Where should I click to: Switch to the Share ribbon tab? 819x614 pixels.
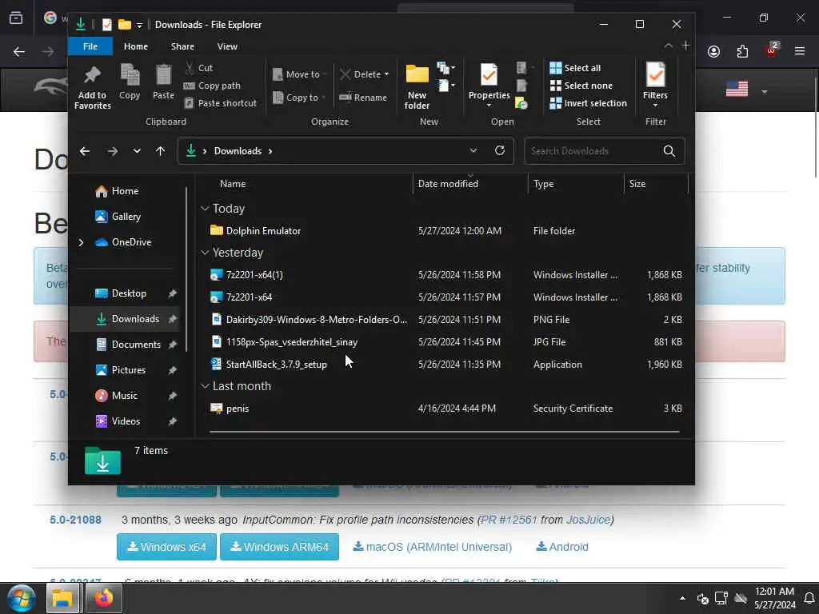(182, 46)
